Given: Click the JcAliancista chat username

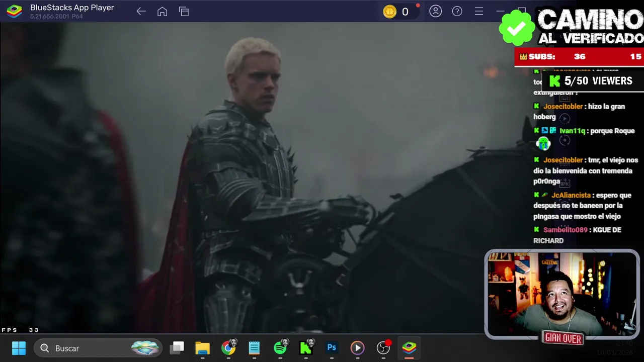Looking at the screenshot, I should click(x=571, y=195).
